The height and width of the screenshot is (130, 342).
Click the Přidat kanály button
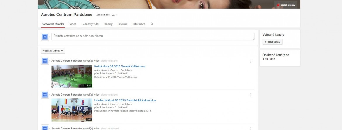(x=272, y=42)
